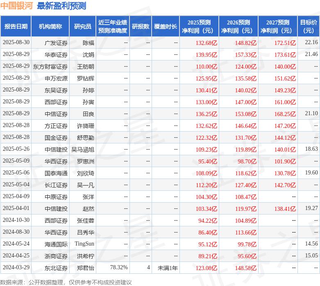Click the 168.25亿 2027 profit value
320x286 pixels.
tap(285, 114)
